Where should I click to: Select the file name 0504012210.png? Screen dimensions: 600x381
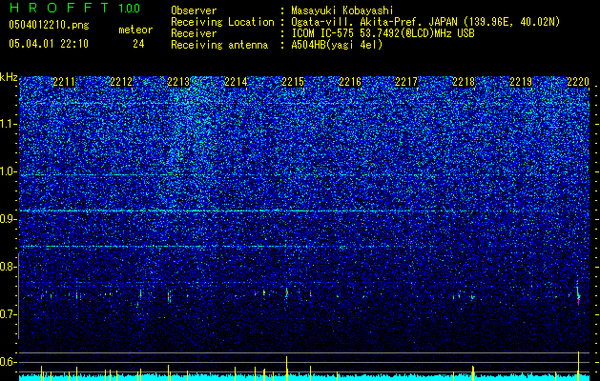coord(49,25)
